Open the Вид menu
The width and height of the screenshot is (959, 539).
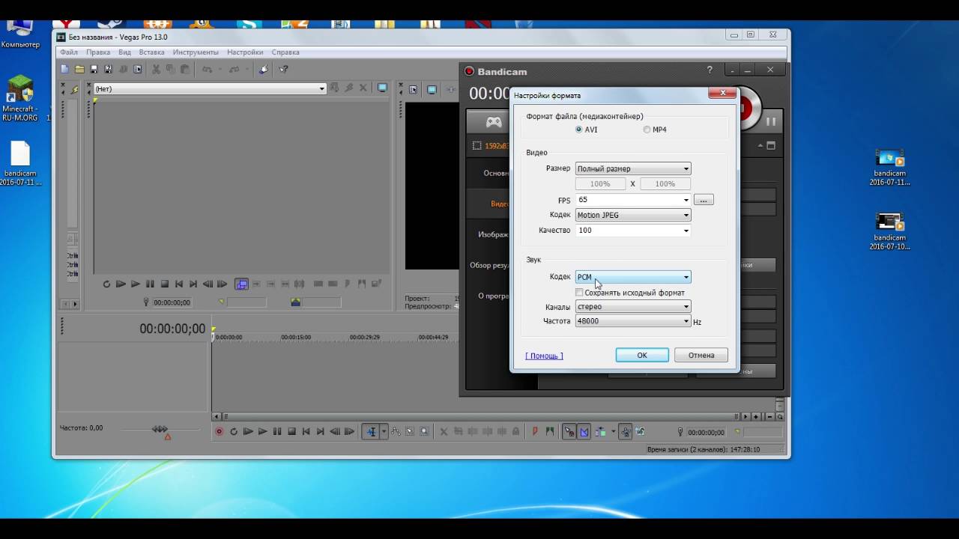124,52
